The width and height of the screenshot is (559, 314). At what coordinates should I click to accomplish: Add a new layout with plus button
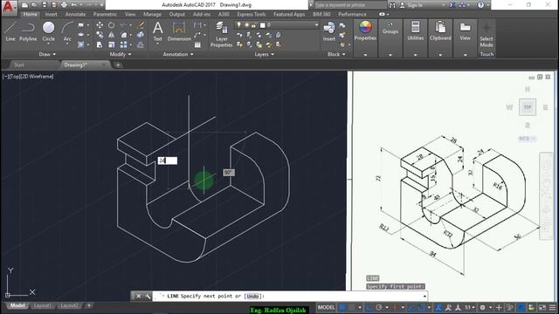click(x=89, y=305)
